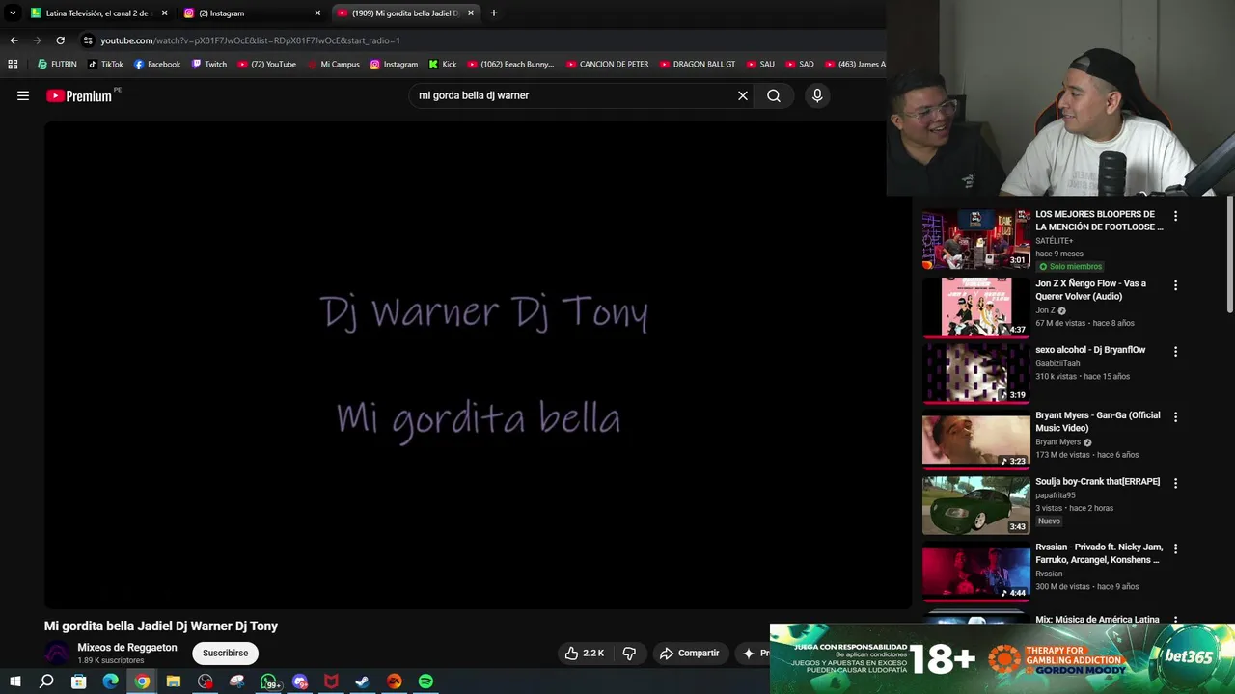Screen dimensions: 1235x694
Task: Open the Soulja boy Crank that thumbnail
Action: [975, 505]
